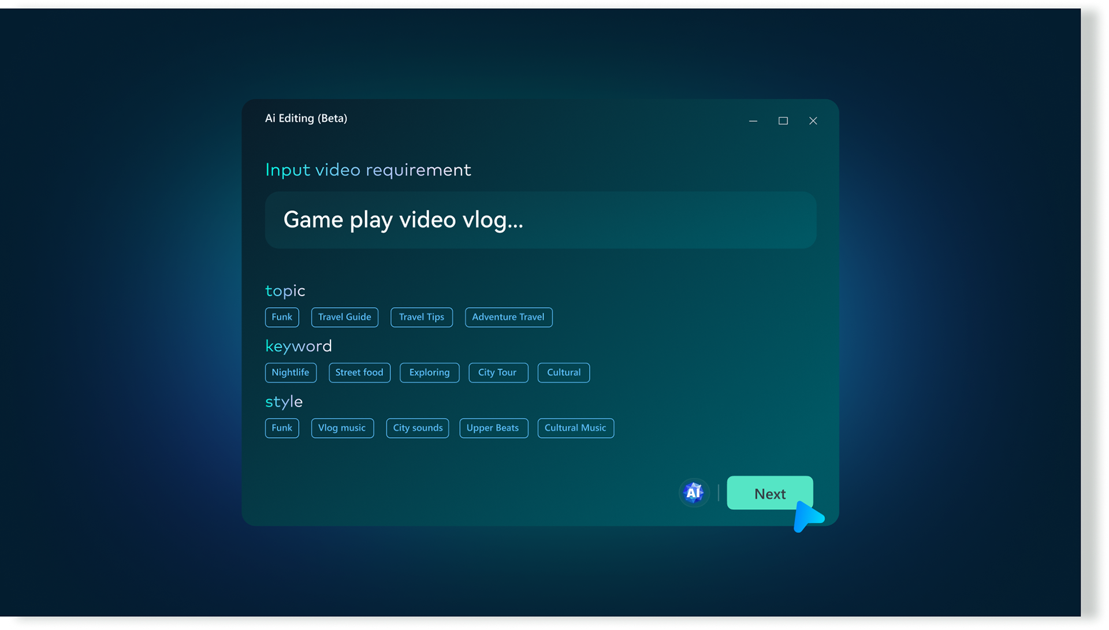Choose the Cultural Music style tag
This screenshot has height=630, width=1109.
coord(575,428)
